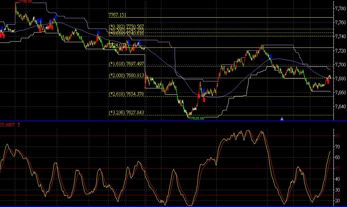The height and width of the screenshot is (207, 347).
Task: Click the red 50 level on the oscillator axis
Action: [337, 168]
